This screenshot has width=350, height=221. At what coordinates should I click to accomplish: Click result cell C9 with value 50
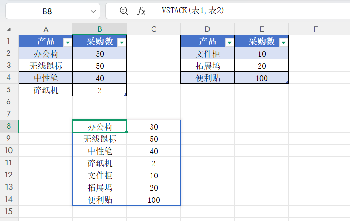(x=153, y=139)
